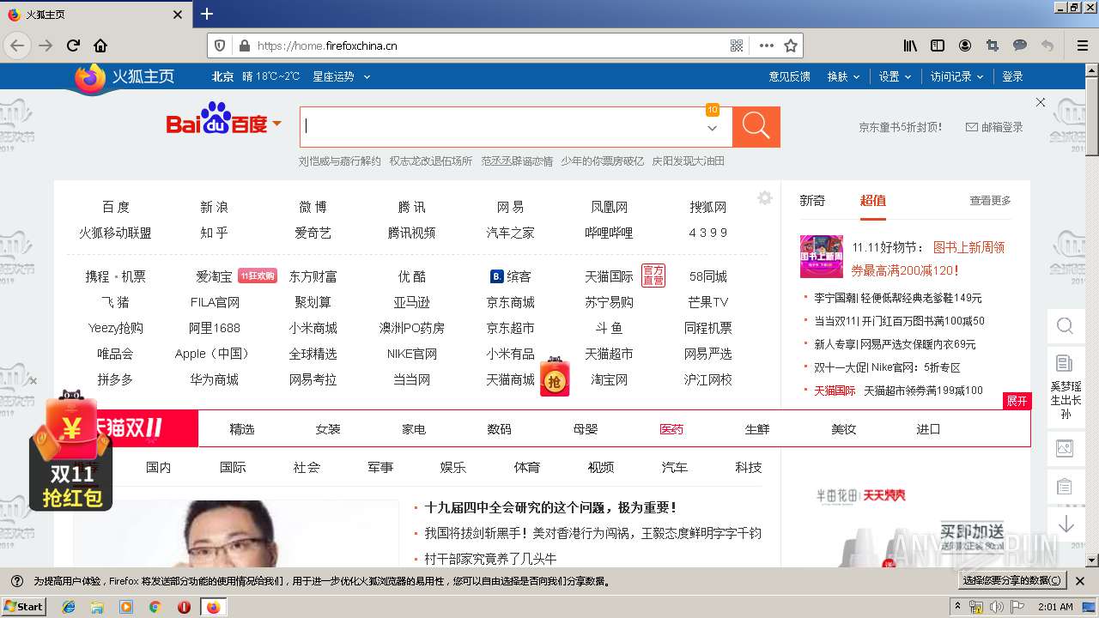Click the right sidebar clipboard icon
This screenshot has width=1099, height=618.
pos(1065,487)
